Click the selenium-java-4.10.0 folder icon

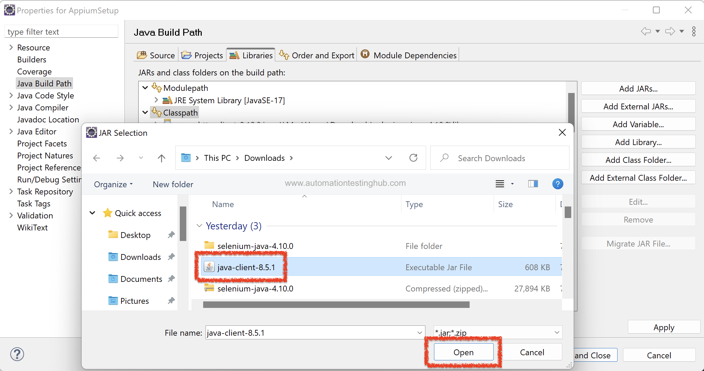[209, 245]
